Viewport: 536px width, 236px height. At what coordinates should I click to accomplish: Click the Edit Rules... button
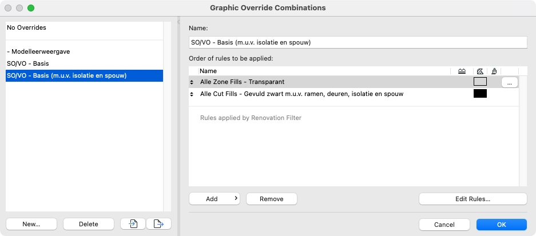[473, 199]
